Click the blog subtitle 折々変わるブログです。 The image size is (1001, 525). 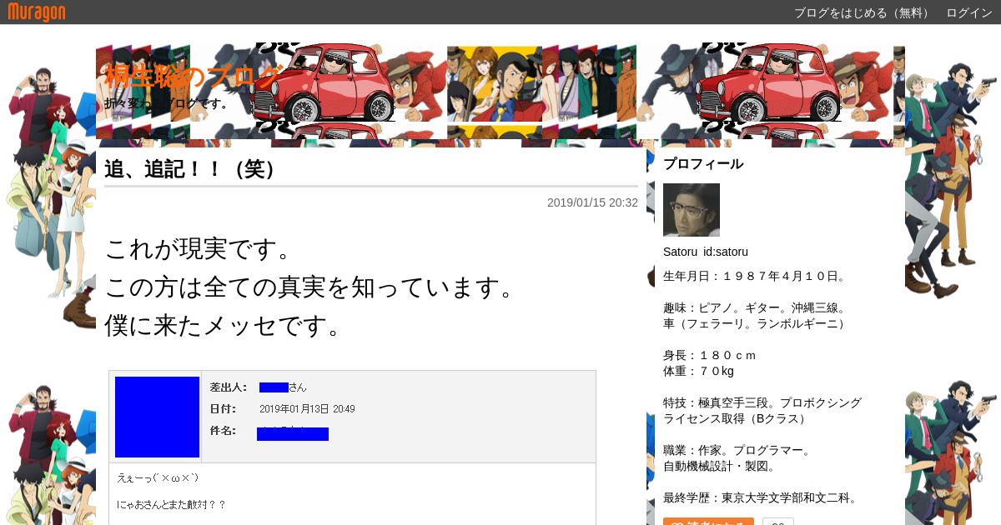coord(168,104)
